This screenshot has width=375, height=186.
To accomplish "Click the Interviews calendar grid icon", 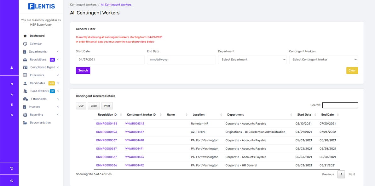I will 25,75.
